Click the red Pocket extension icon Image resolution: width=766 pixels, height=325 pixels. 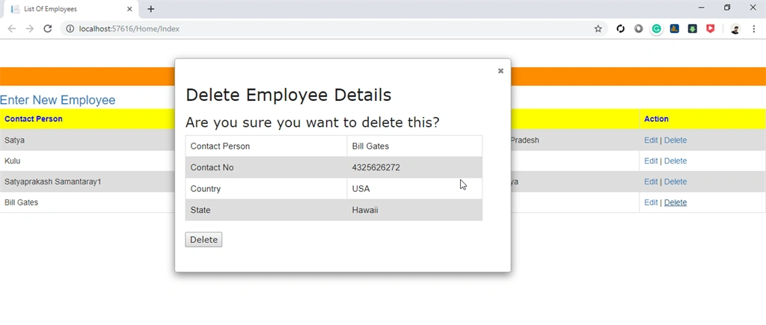click(711, 29)
